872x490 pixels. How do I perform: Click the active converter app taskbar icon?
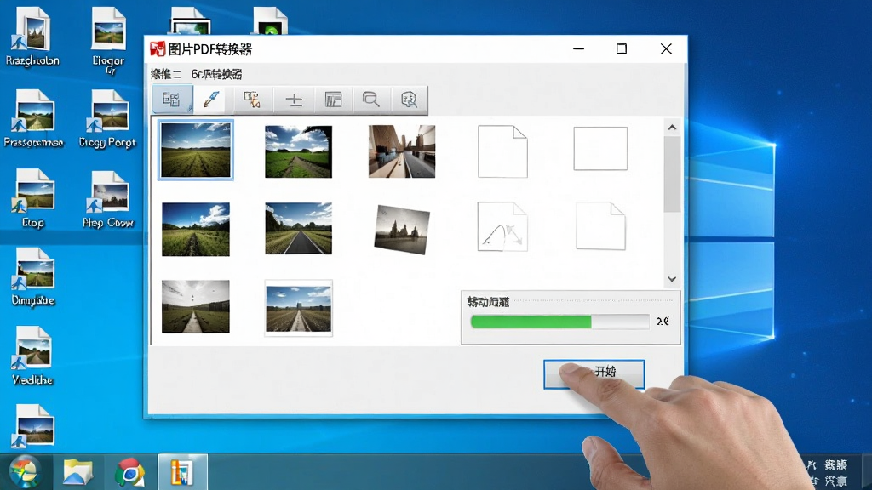tap(182, 472)
